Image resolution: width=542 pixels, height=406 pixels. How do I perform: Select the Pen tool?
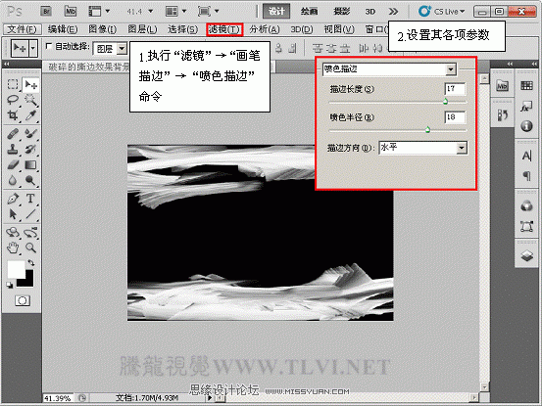coord(13,199)
